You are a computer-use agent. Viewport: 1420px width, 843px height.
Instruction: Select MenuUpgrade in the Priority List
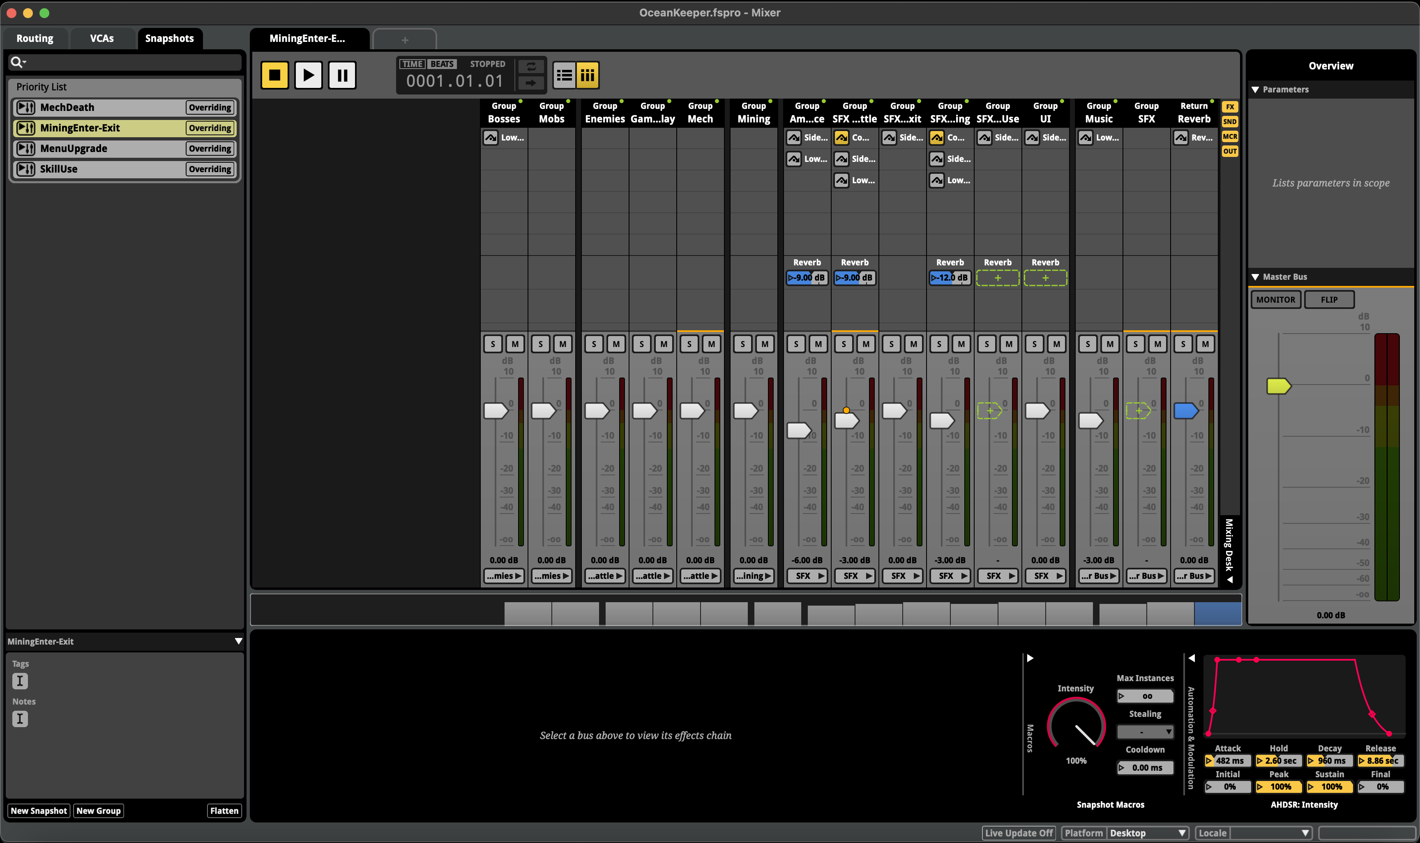click(125, 148)
